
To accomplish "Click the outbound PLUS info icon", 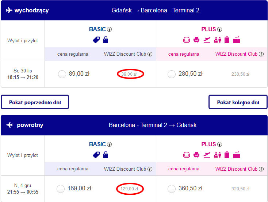I will 220,29.
